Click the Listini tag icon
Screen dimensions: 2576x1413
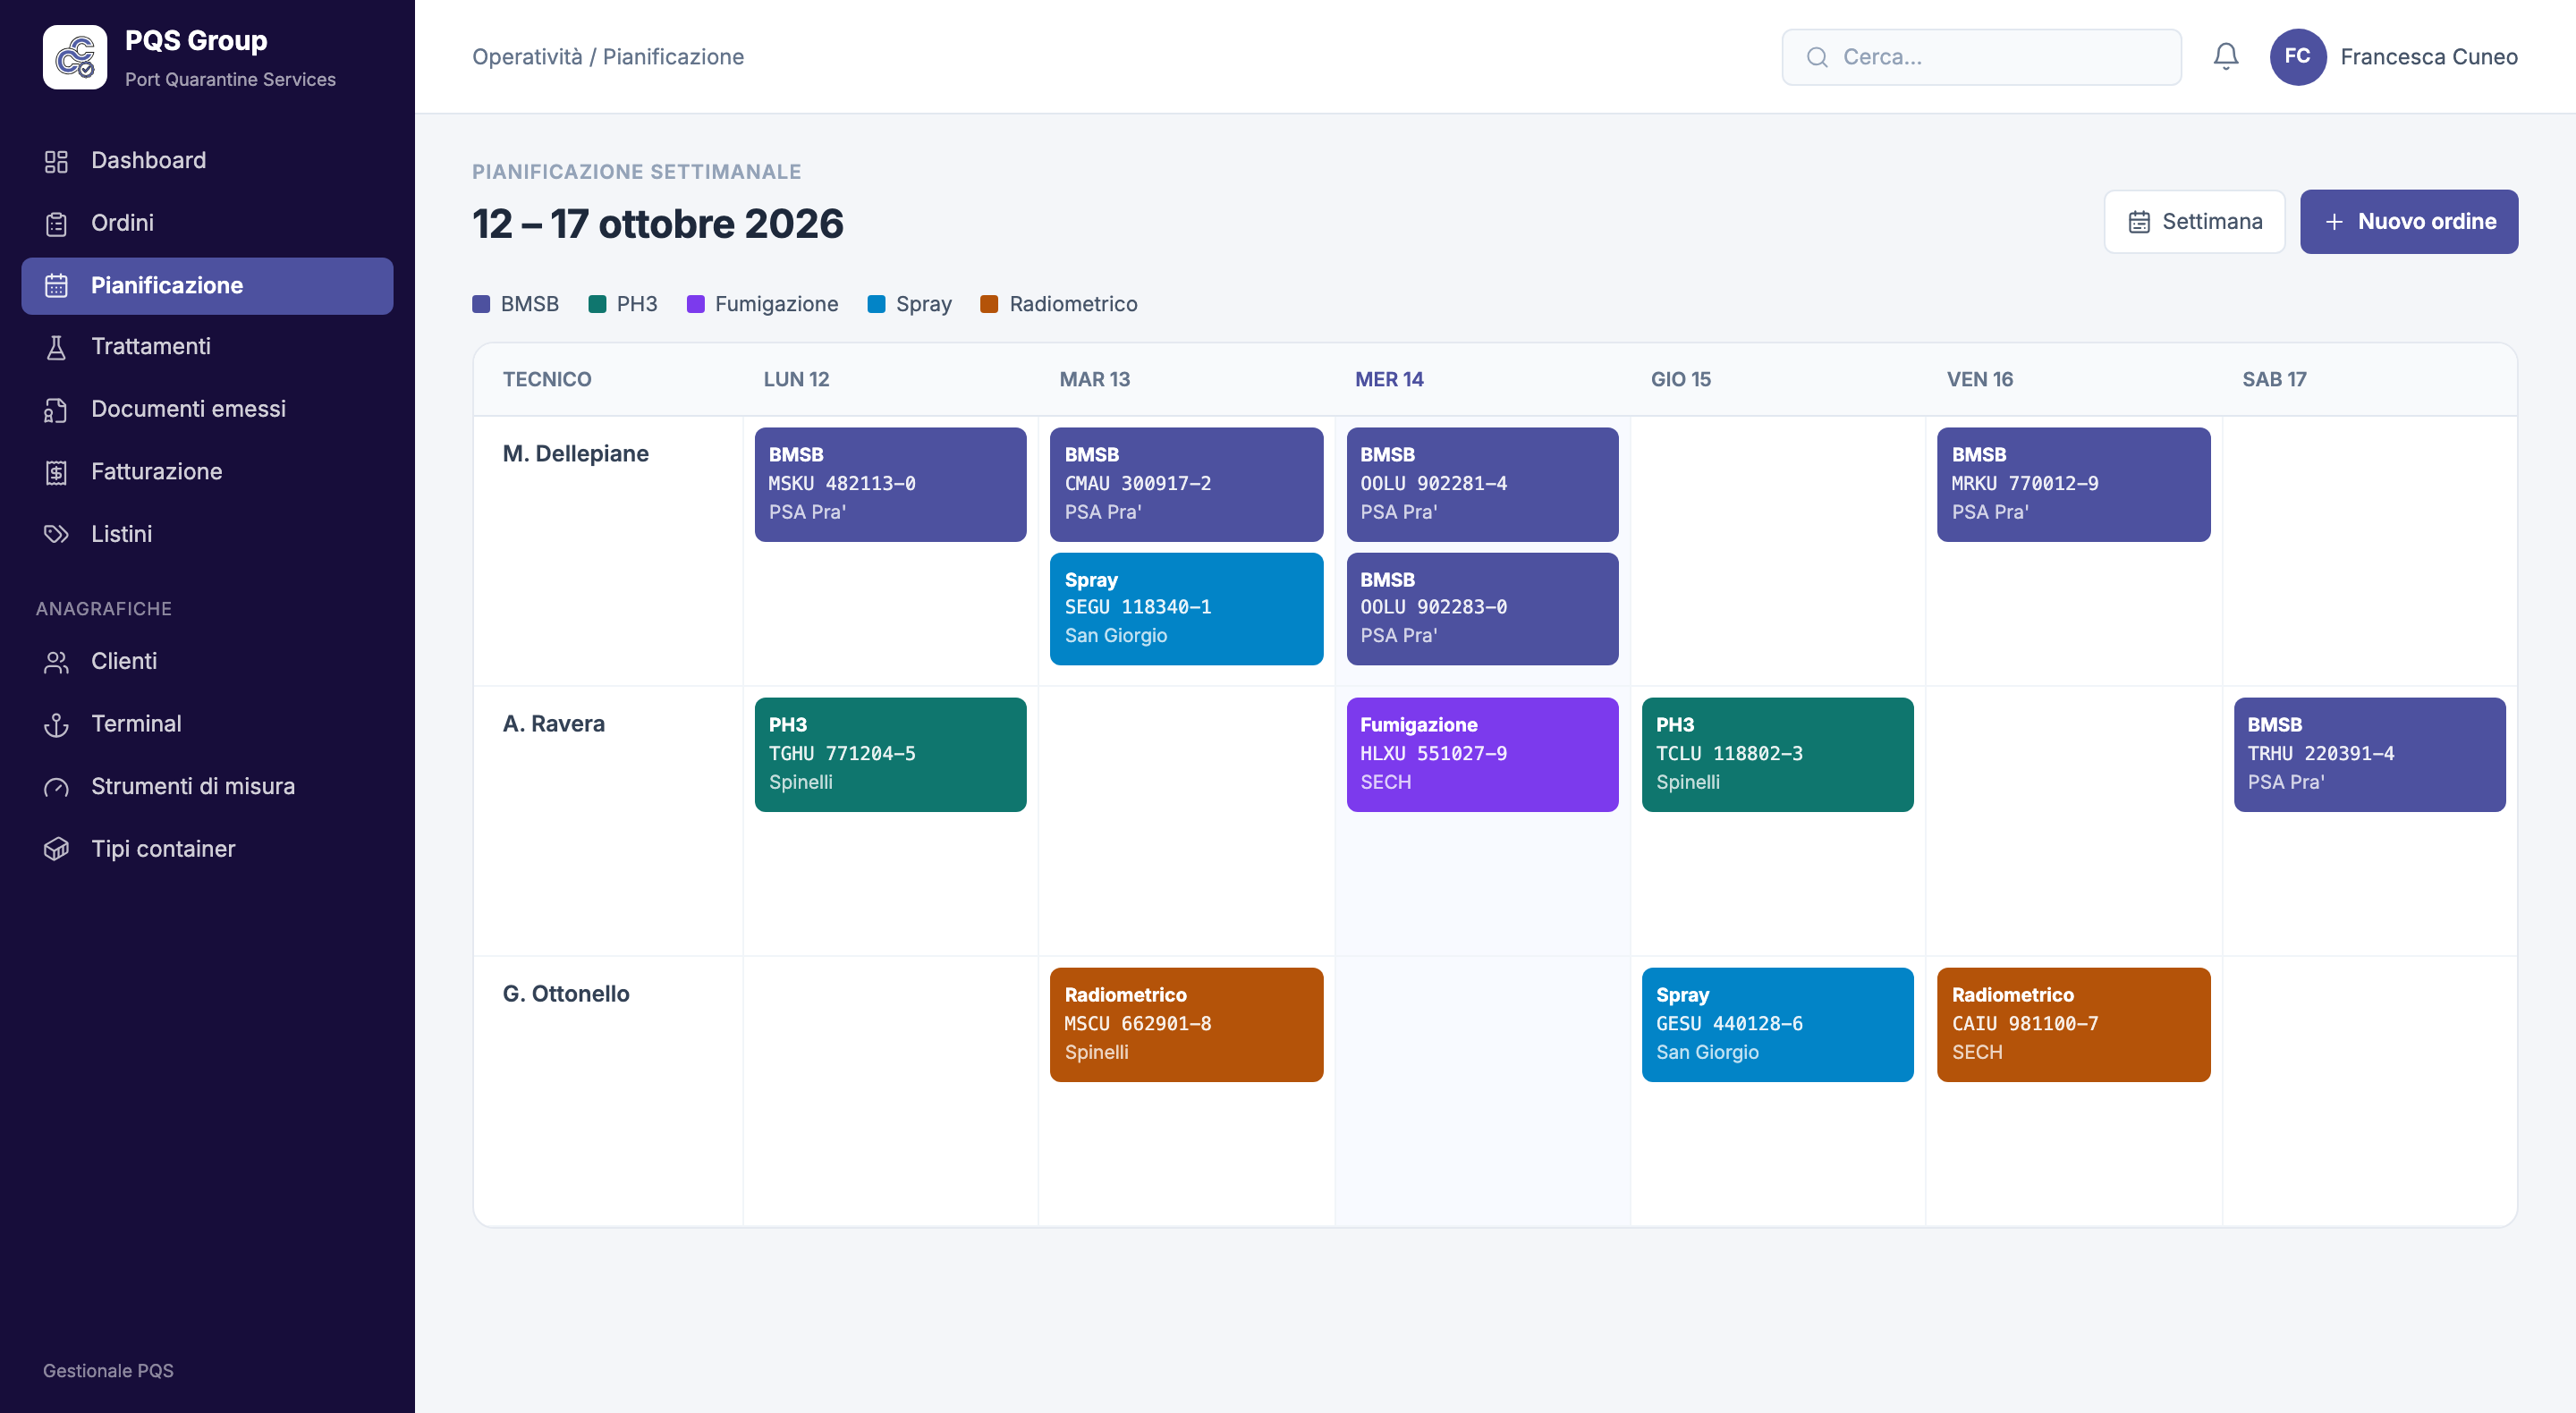click(56, 534)
